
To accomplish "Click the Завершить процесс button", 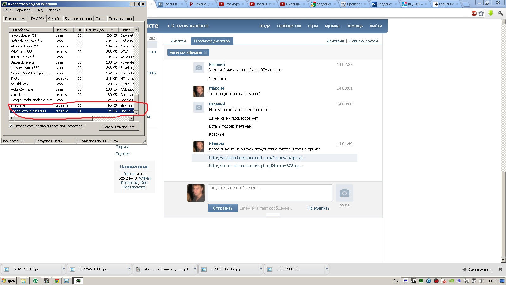I will (x=119, y=127).
